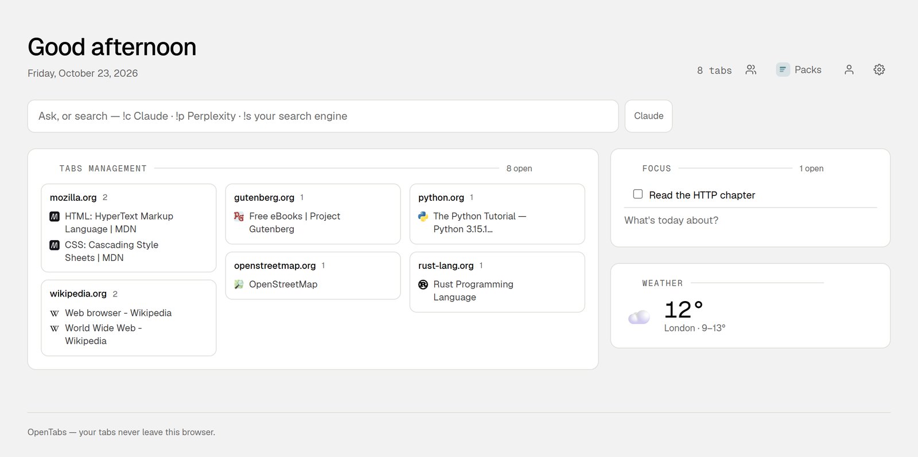918x457 pixels.
Task: Click the OpenStreetMap favicon
Action: 239,284
